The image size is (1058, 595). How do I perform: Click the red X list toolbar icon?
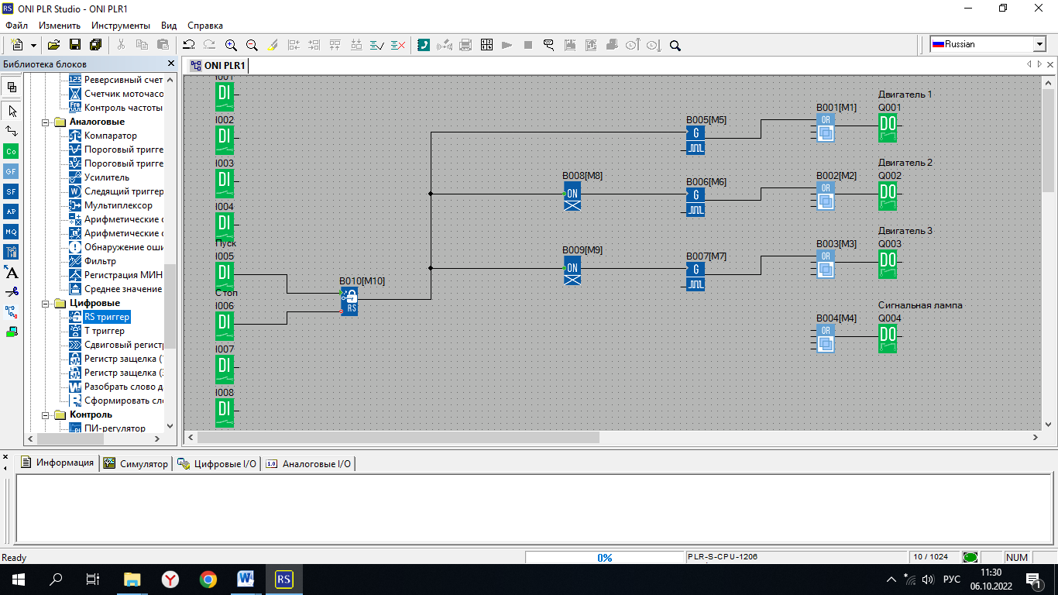click(x=398, y=45)
